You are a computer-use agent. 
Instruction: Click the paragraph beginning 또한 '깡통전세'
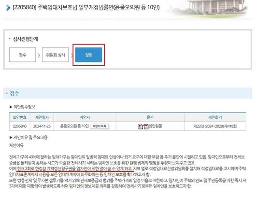pyautogui.click(x=128, y=183)
